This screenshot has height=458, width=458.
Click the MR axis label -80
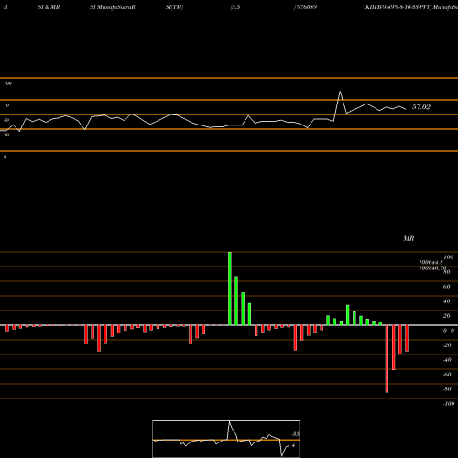[x=447, y=389]
